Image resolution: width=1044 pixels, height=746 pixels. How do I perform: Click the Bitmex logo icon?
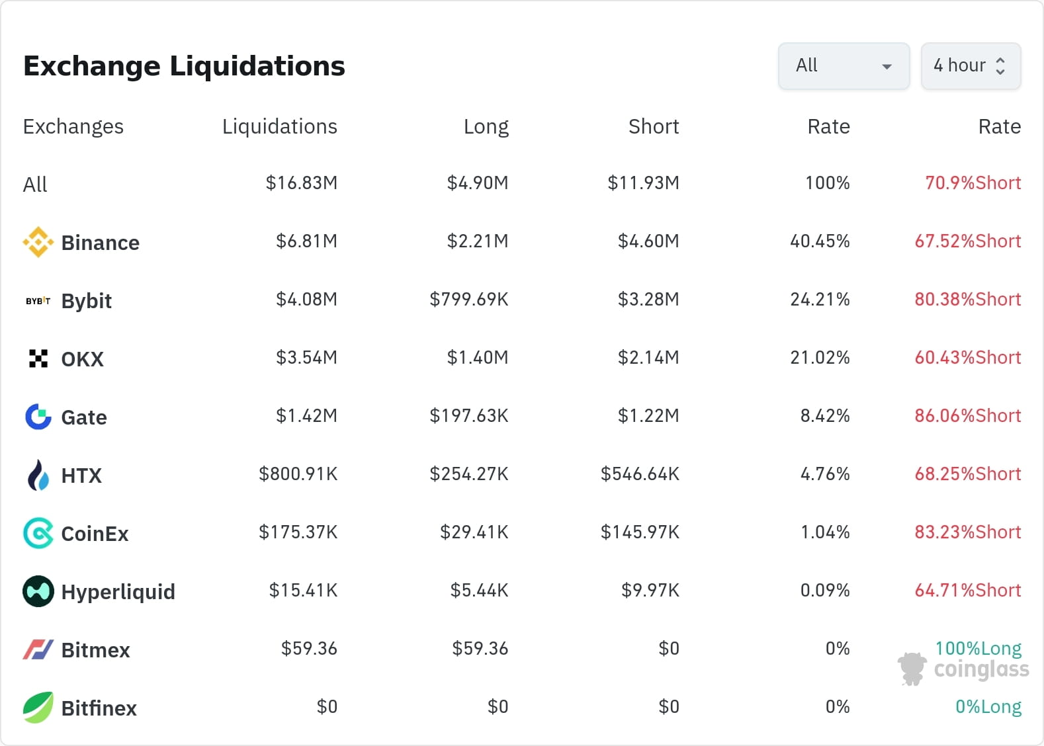coord(38,649)
